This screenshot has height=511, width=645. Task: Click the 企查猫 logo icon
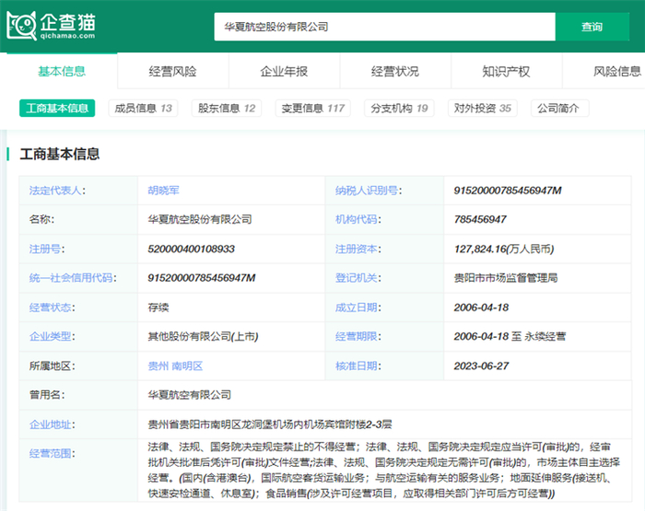click(23, 26)
